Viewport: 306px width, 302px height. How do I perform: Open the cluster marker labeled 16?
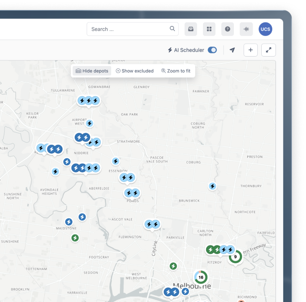[x=201, y=277]
